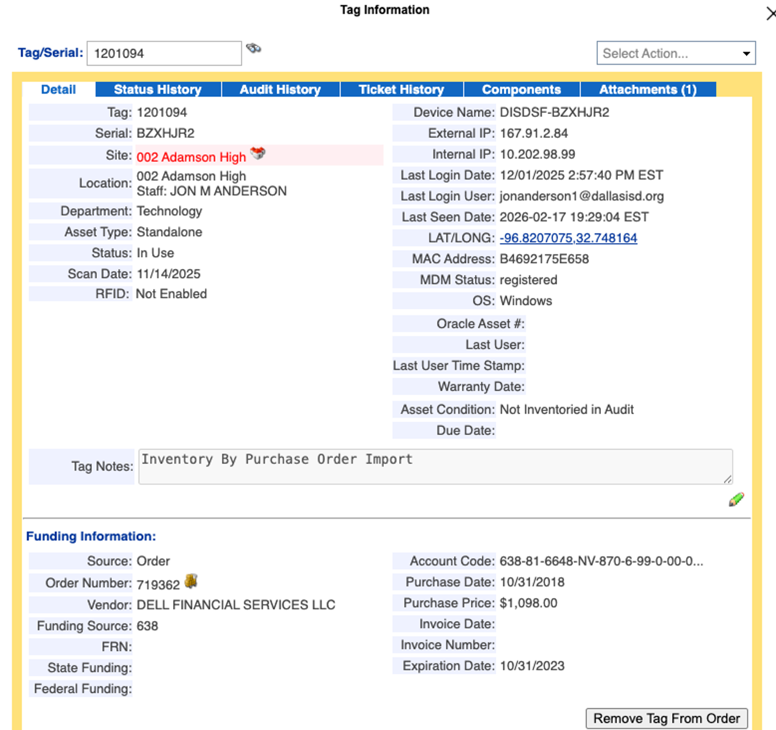Open the Audit History tab
776x730 pixels.
pos(280,89)
